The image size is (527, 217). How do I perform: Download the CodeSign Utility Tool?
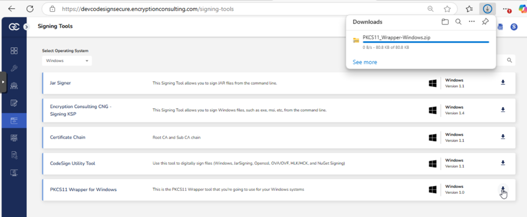[502, 163]
